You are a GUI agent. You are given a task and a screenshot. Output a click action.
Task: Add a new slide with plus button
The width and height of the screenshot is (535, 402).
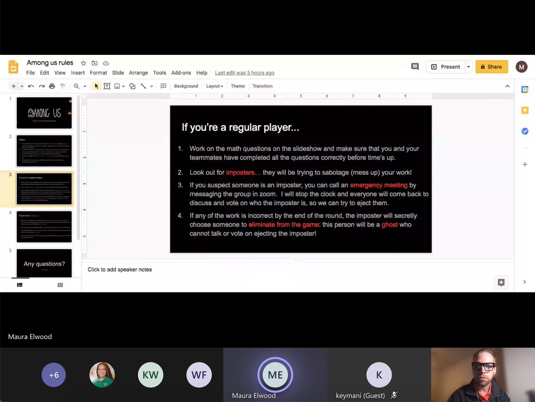pos(14,86)
